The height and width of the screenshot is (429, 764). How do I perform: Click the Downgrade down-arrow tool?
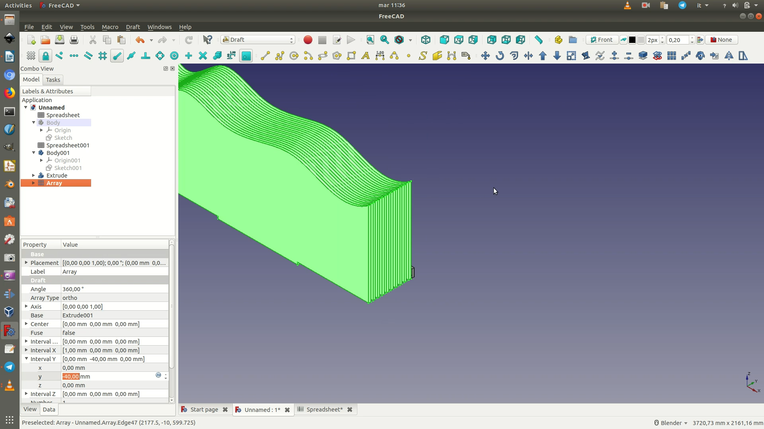pos(557,56)
